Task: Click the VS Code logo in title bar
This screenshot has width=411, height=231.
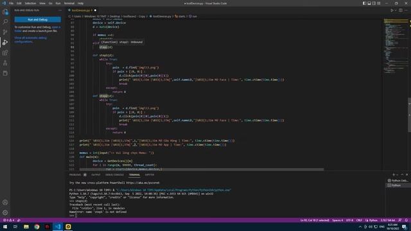Action: pos(4,3)
